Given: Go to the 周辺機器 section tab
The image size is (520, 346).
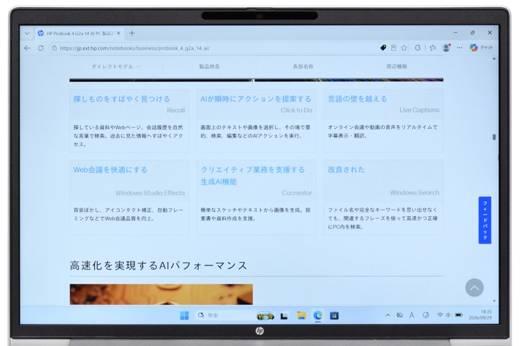Looking at the screenshot, I should point(396,67).
